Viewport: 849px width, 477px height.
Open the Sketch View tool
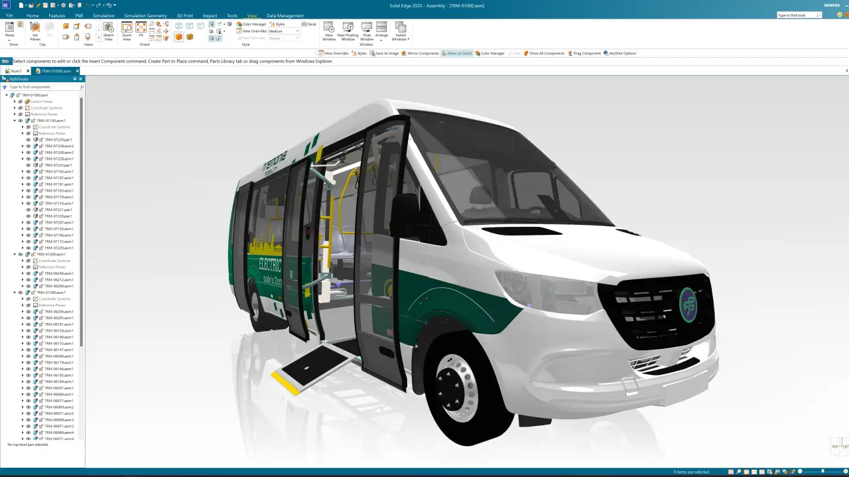109,30
